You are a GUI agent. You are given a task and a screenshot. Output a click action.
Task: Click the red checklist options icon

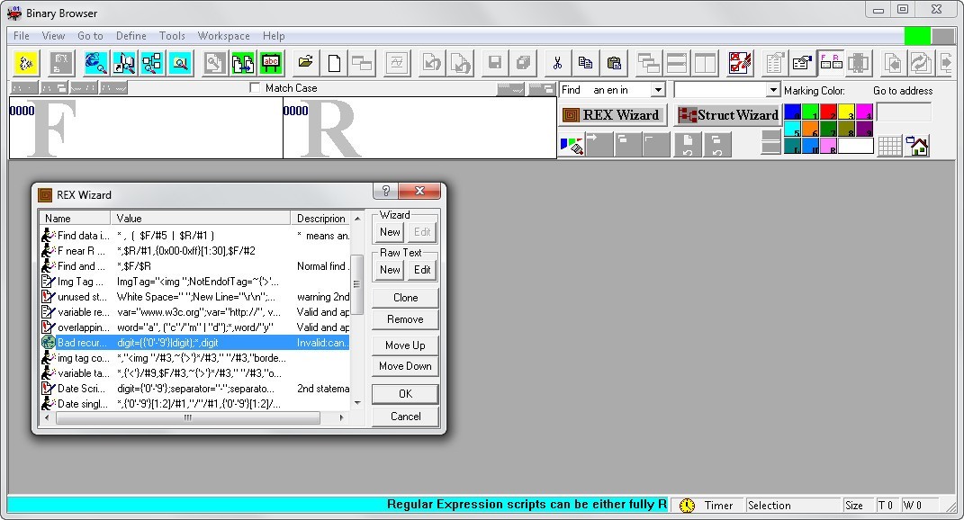pos(740,63)
